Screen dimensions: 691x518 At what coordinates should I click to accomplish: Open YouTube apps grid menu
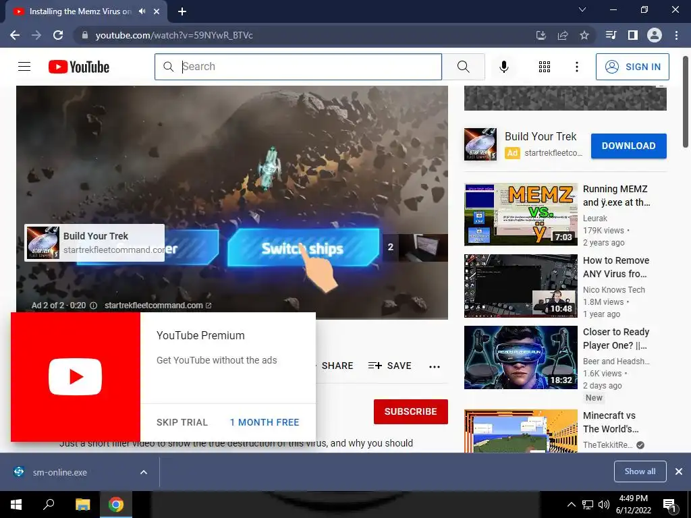(545, 67)
